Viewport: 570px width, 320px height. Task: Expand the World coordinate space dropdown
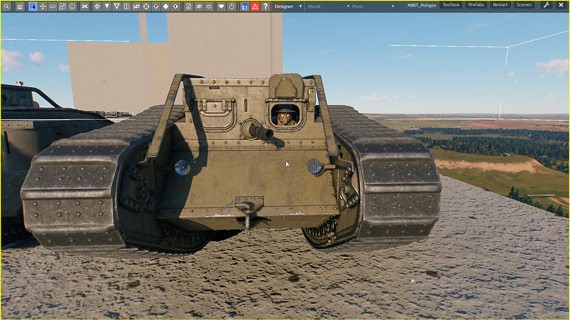click(x=325, y=6)
